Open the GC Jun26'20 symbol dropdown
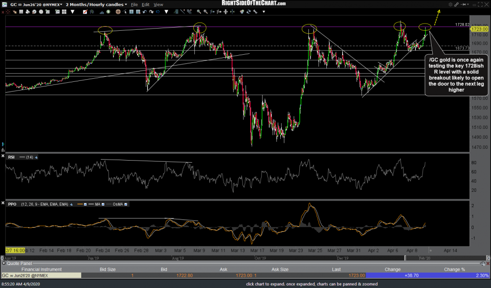 61,5
